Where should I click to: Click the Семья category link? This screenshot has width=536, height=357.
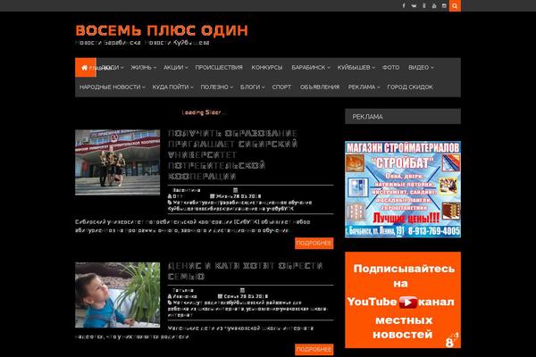[231, 296]
